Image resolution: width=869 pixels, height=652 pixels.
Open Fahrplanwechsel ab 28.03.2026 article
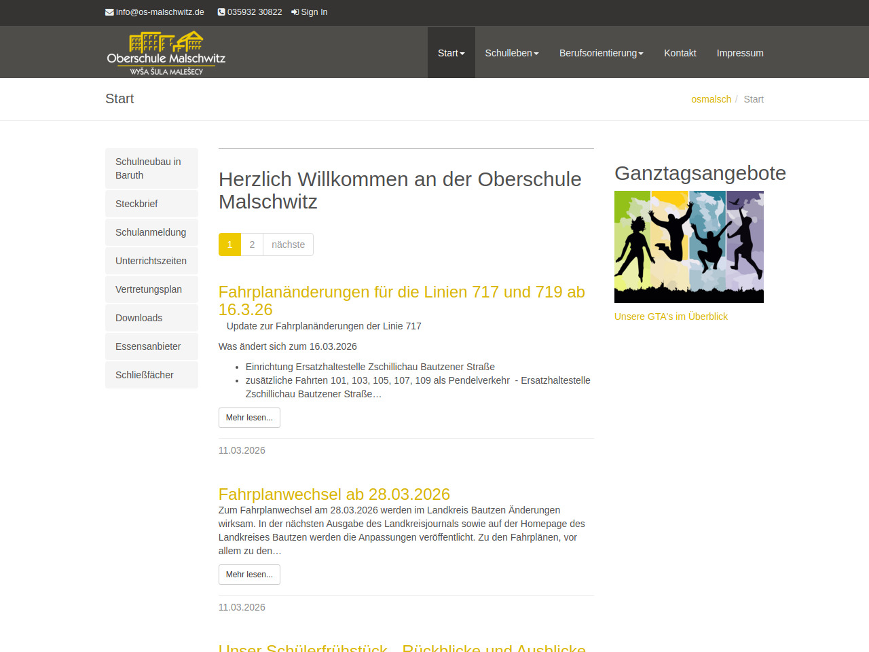point(334,494)
